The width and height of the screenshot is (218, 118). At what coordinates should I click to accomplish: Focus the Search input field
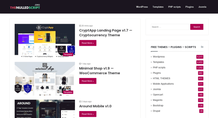(170, 27)
